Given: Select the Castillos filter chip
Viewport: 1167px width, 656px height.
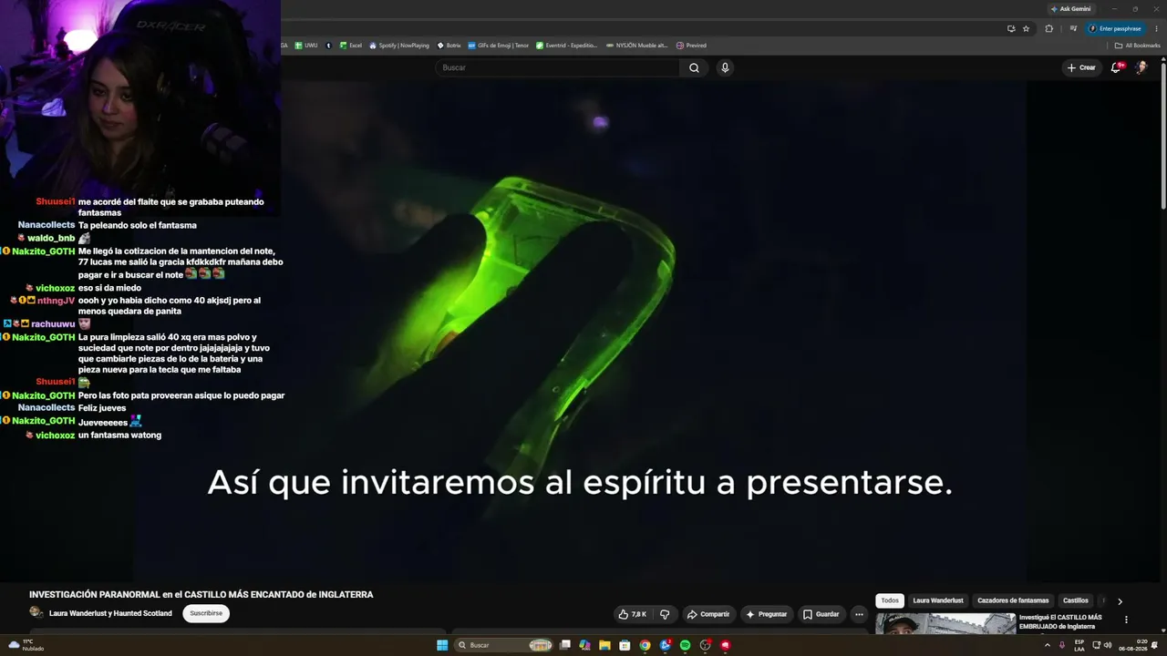Looking at the screenshot, I should 1076,600.
